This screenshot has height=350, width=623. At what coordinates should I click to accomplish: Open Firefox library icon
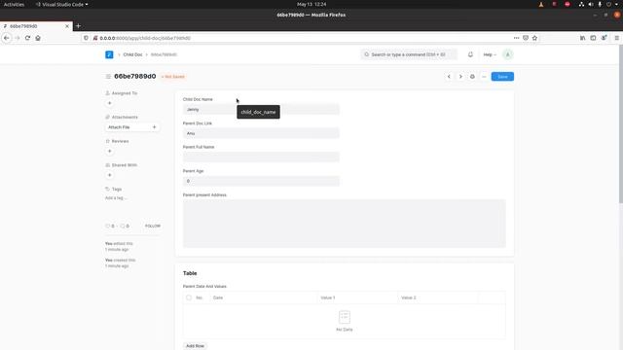[582, 38]
